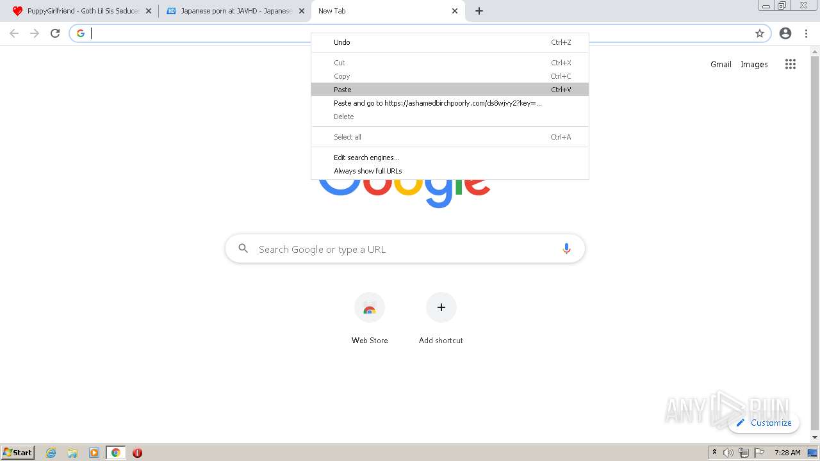Choose Paste from the context menu
This screenshot has width=820, height=461.
coord(450,90)
